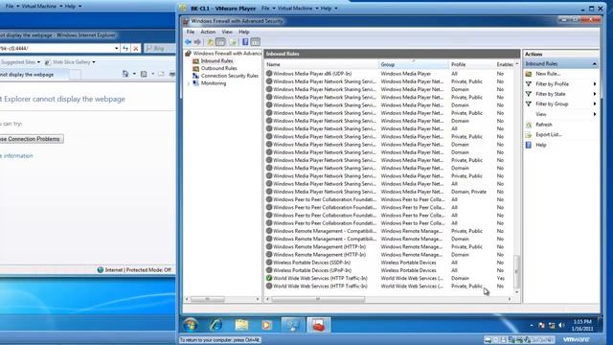Open Windows Media Player taskbar icon

266,325
